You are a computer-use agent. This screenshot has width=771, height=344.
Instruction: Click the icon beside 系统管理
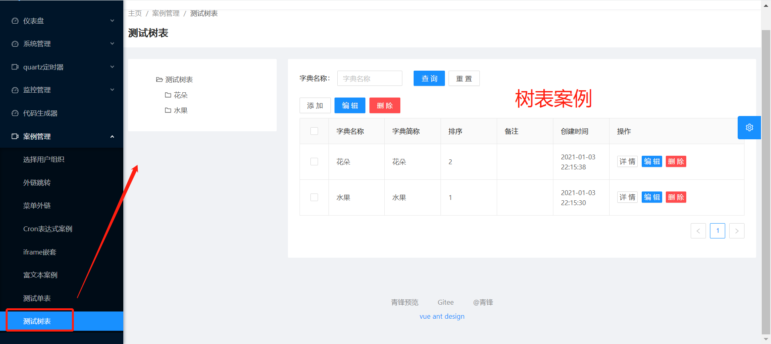click(x=15, y=44)
